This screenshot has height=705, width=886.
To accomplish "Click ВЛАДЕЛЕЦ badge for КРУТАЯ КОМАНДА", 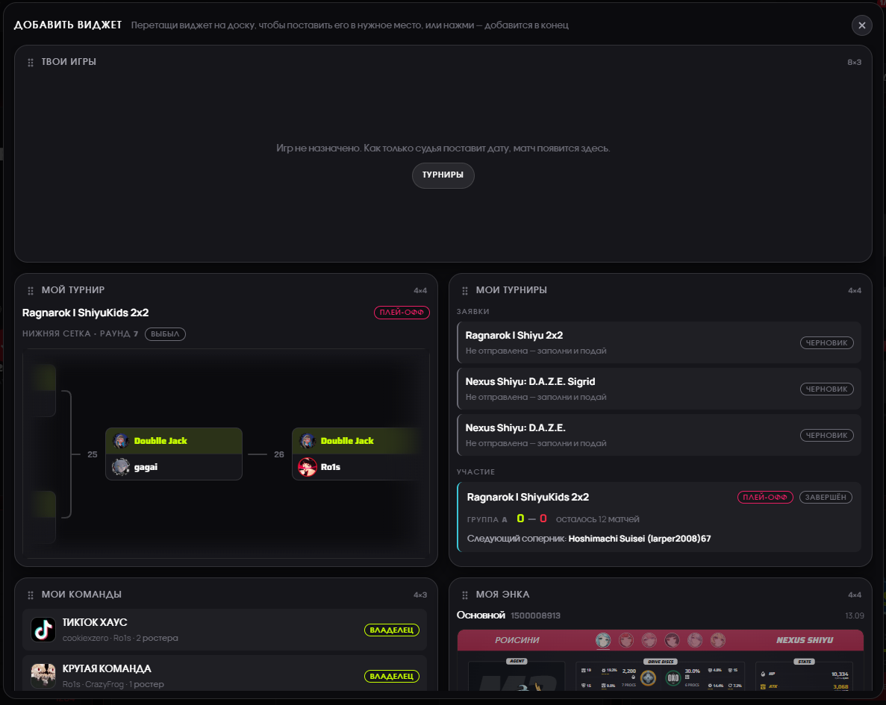I will [x=392, y=676].
